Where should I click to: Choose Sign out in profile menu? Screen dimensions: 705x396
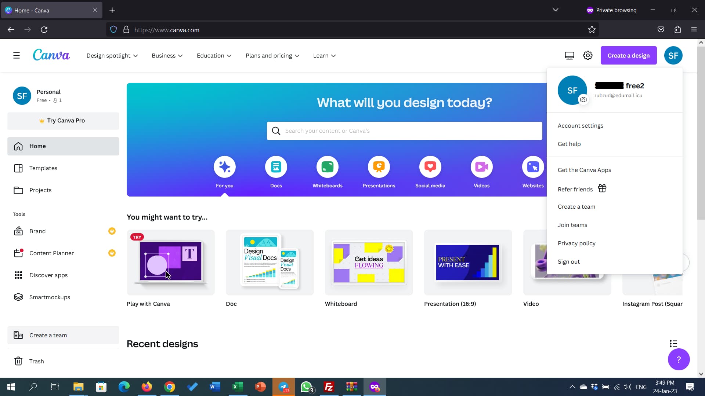coord(568,262)
